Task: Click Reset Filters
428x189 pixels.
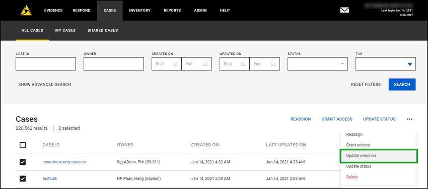Action: click(366, 84)
